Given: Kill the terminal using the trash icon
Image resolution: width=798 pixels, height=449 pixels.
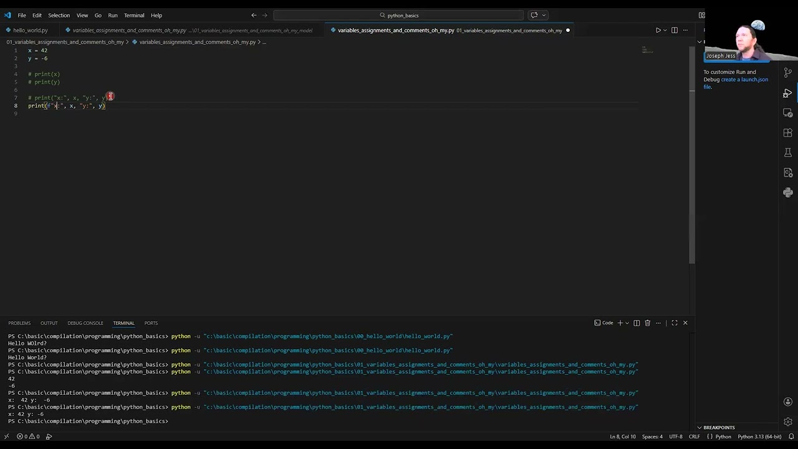Looking at the screenshot, I should 648,322.
